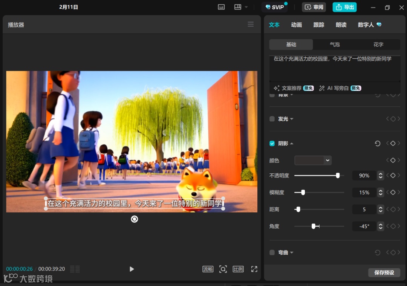
Task: Click the current timecode 00:00:00:26
Action: (20, 269)
